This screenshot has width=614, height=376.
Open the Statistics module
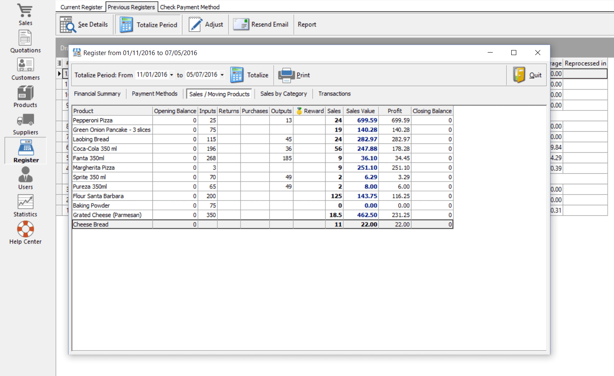coord(25,205)
